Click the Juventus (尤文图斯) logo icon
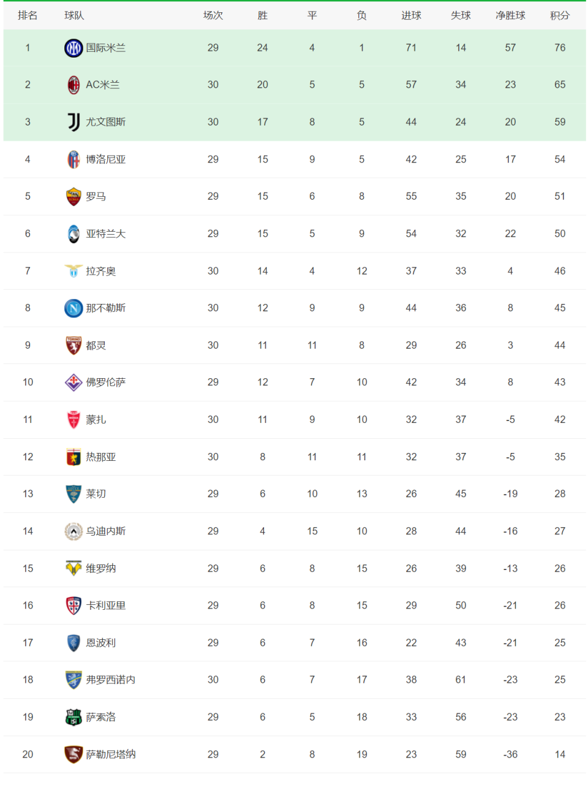The image size is (588, 809). pos(73,122)
